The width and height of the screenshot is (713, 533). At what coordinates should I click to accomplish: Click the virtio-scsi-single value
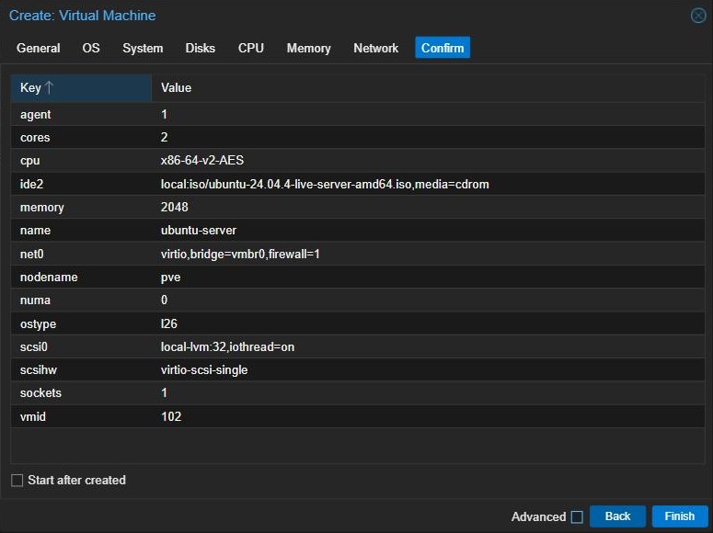204,369
